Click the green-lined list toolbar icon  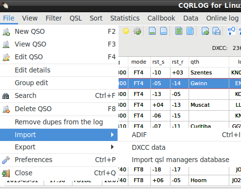click(179, 31)
